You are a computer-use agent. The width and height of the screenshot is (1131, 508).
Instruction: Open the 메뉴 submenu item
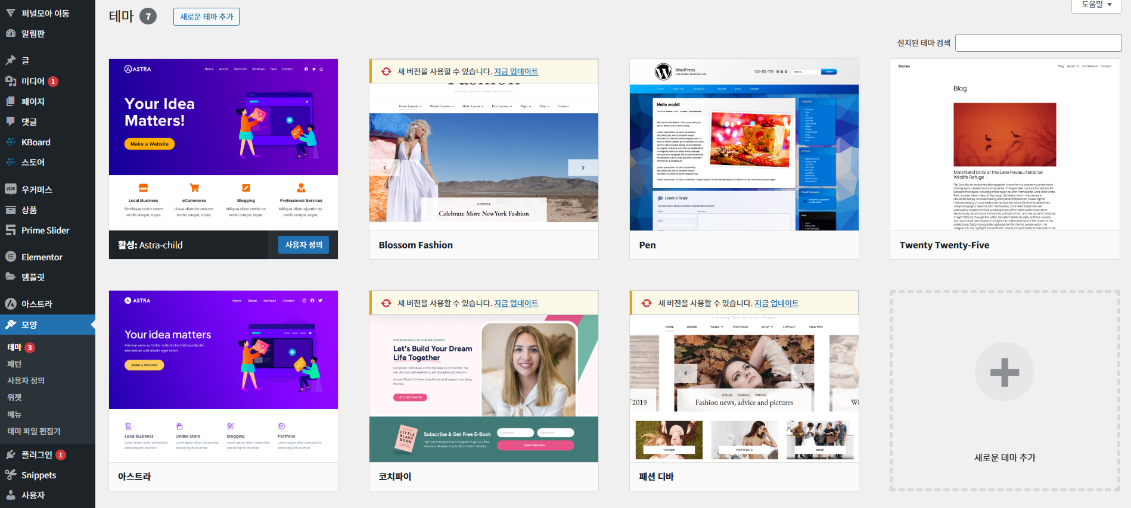point(14,414)
